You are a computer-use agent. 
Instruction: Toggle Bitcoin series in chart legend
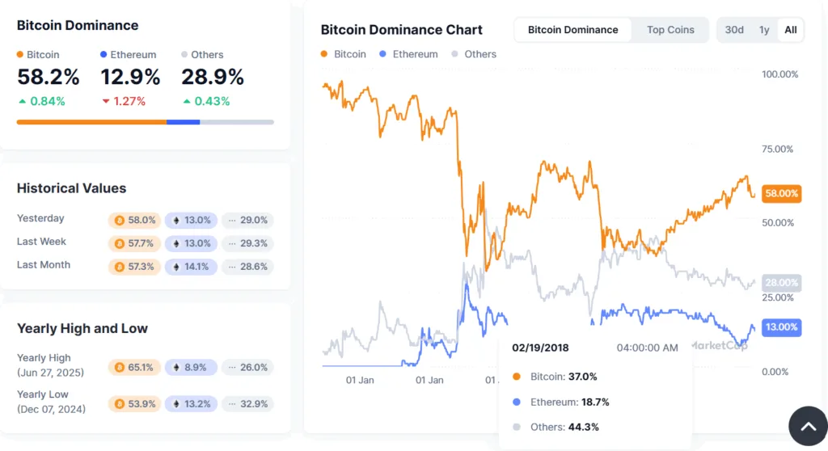coord(343,54)
